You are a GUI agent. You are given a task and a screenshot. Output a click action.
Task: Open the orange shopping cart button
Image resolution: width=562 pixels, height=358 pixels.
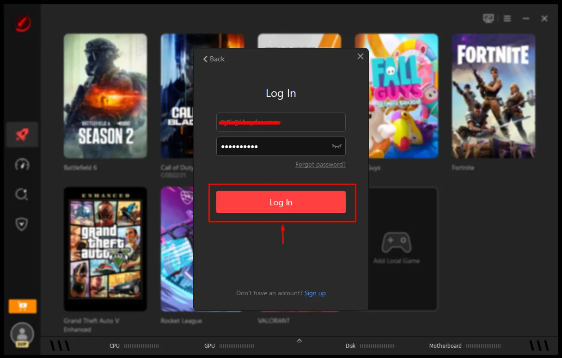tap(22, 306)
